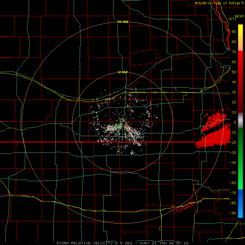Click the "21 JAN 26" date in footer
Viewport: 245px width, 245px height.
point(163,243)
